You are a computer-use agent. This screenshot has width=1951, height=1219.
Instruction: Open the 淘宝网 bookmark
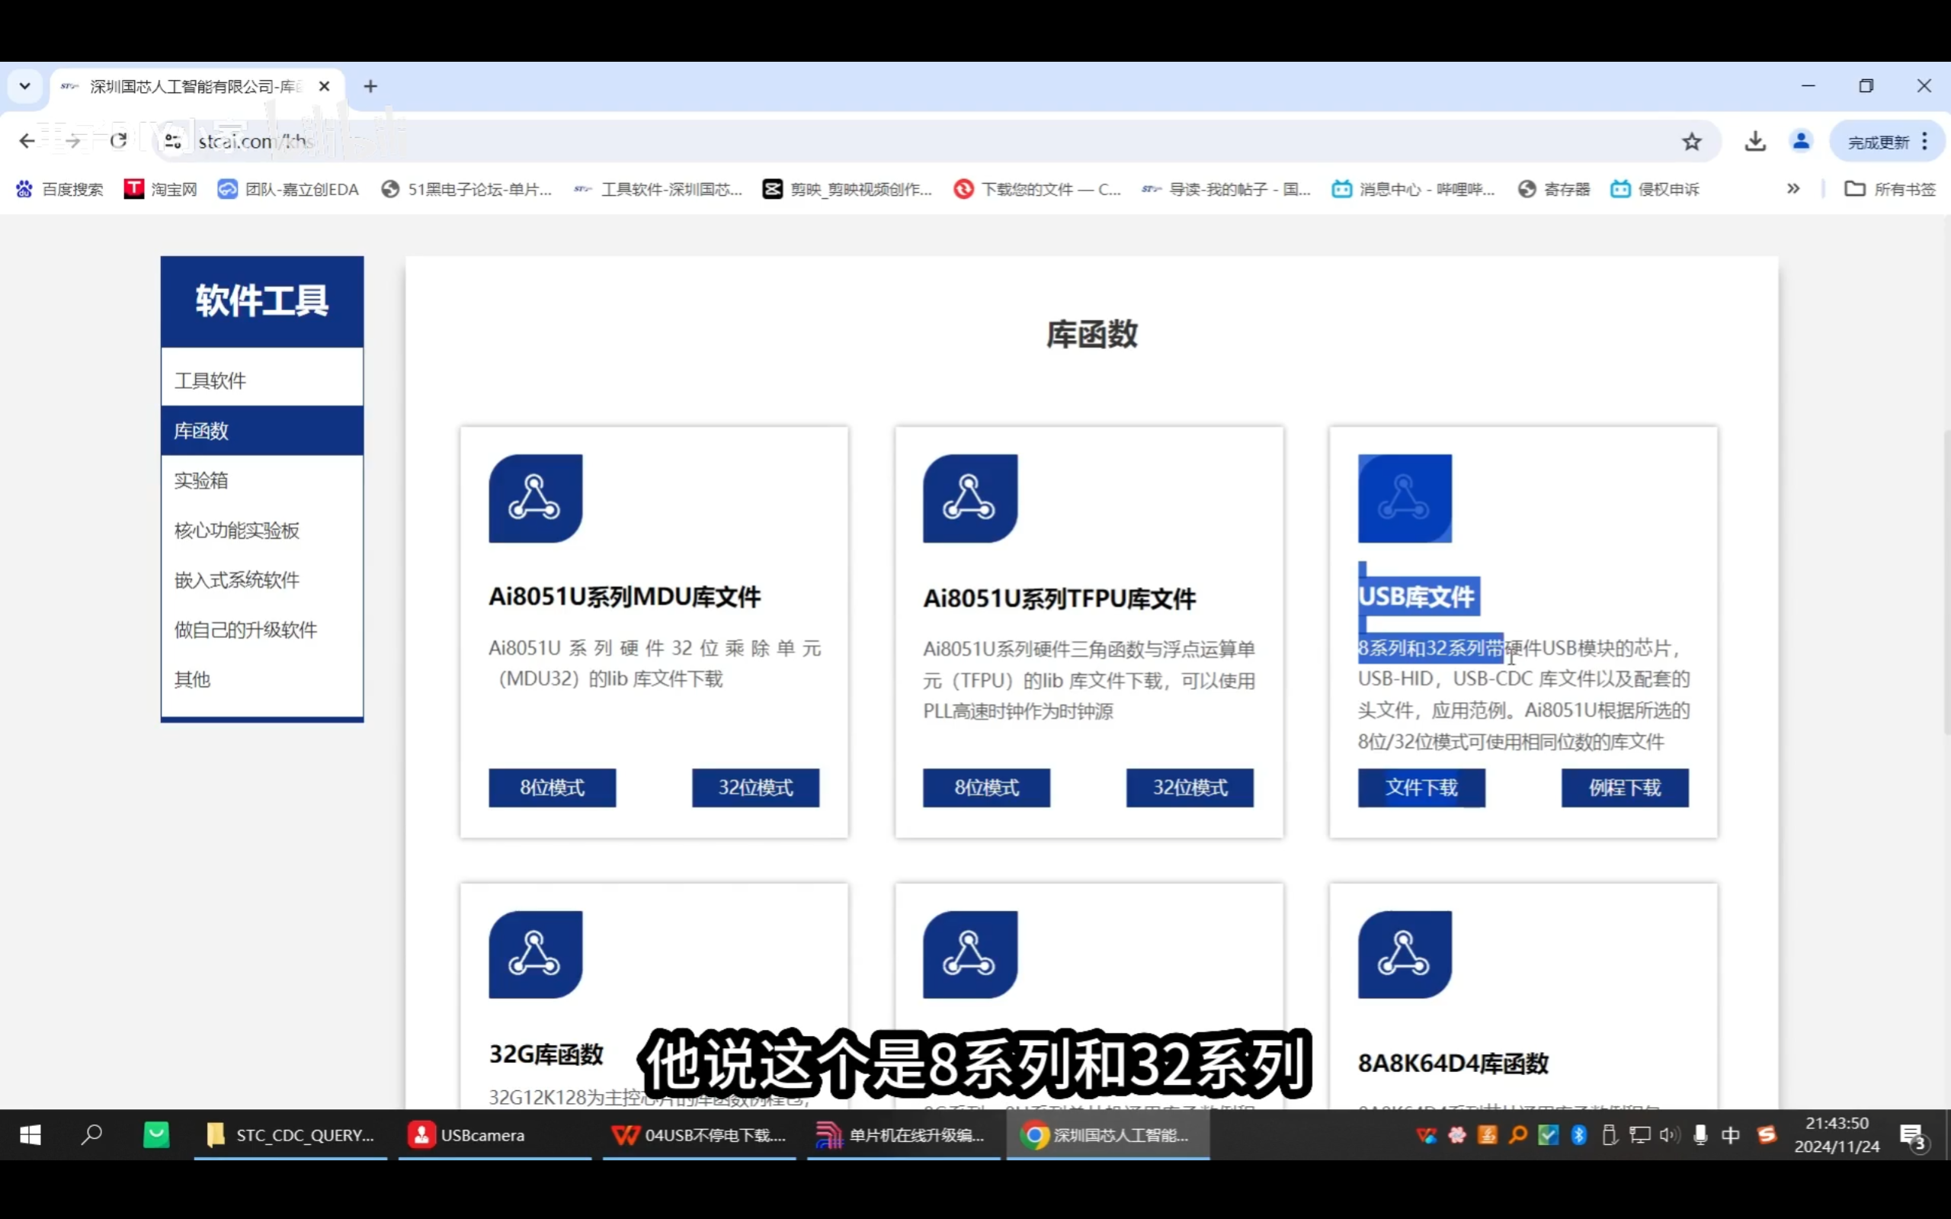tap(160, 188)
